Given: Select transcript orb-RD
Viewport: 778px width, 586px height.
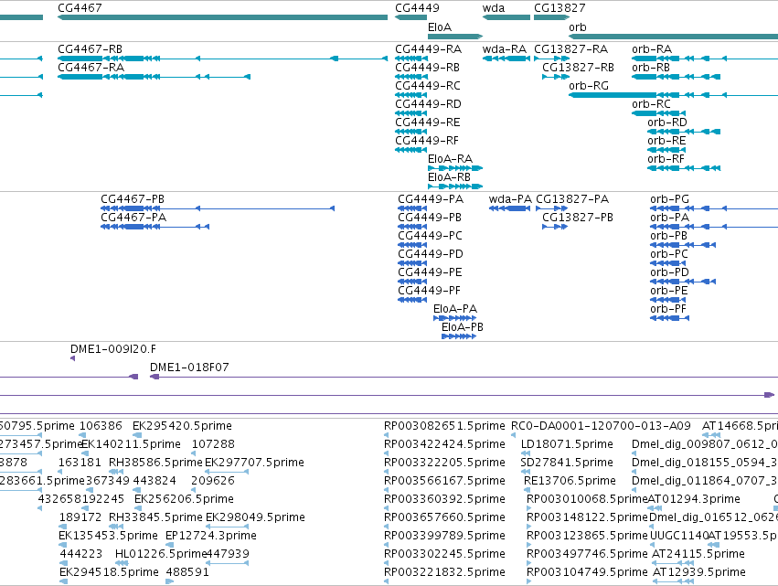Looking at the screenshot, I should tap(684, 132).
